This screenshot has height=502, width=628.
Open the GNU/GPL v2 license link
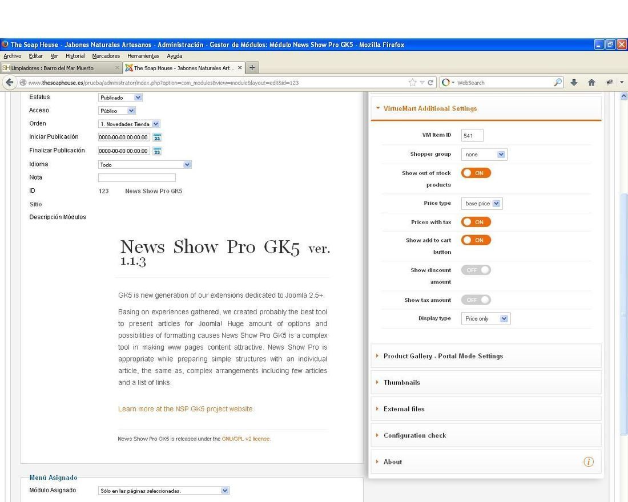coord(246,439)
